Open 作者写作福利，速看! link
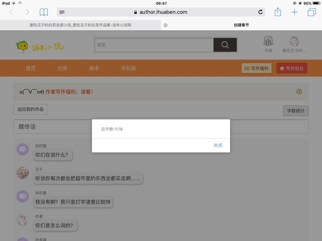Screen dimensions: 322x241 pos(69,92)
